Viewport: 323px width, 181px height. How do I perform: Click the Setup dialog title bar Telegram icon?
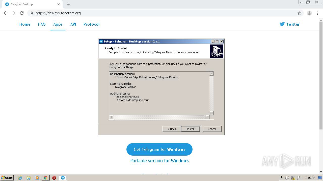(x=101, y=41)
